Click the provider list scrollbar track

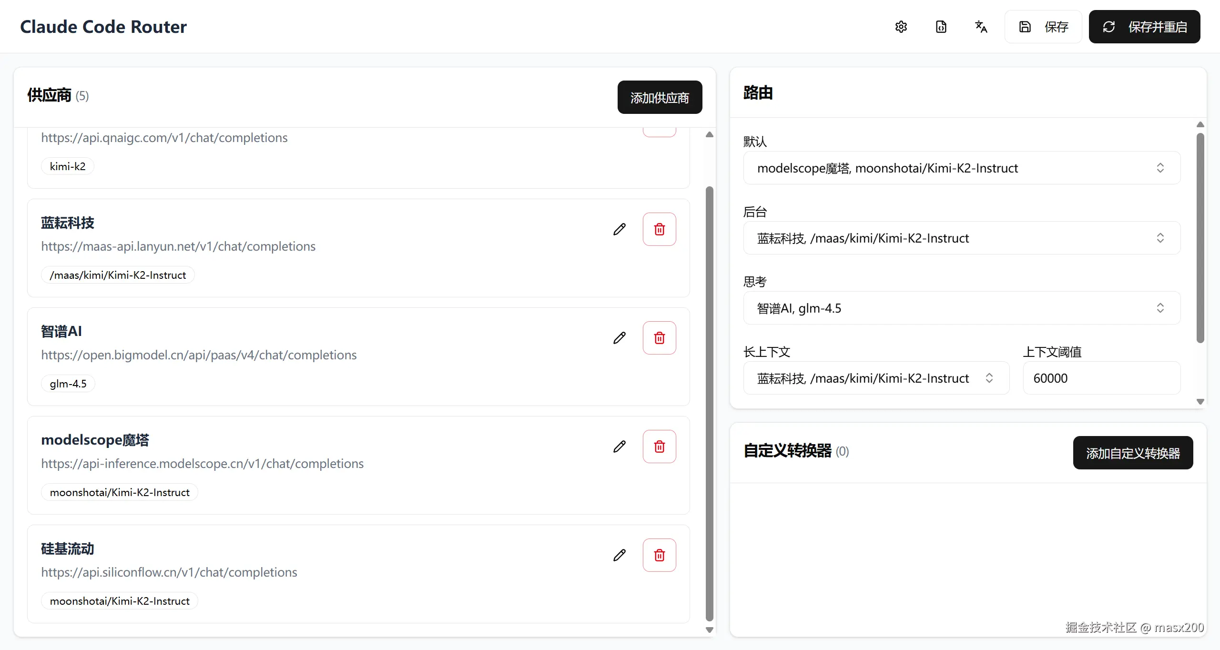pyautogui.click(x=709, y=162)
